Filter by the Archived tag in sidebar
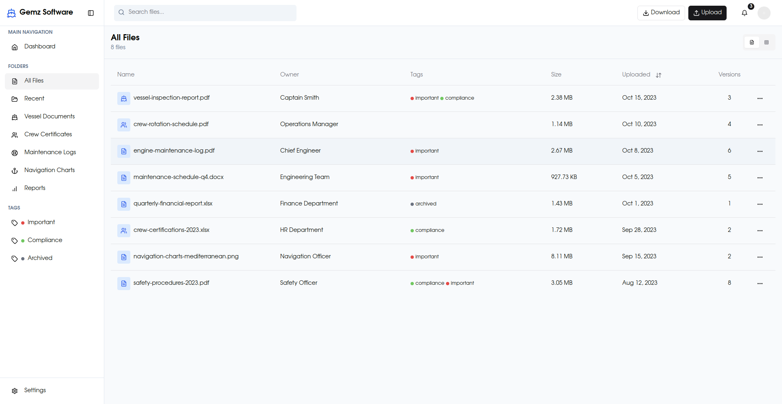Image resolution: width=782 pixels, height=404 pixels. point(52,258)
